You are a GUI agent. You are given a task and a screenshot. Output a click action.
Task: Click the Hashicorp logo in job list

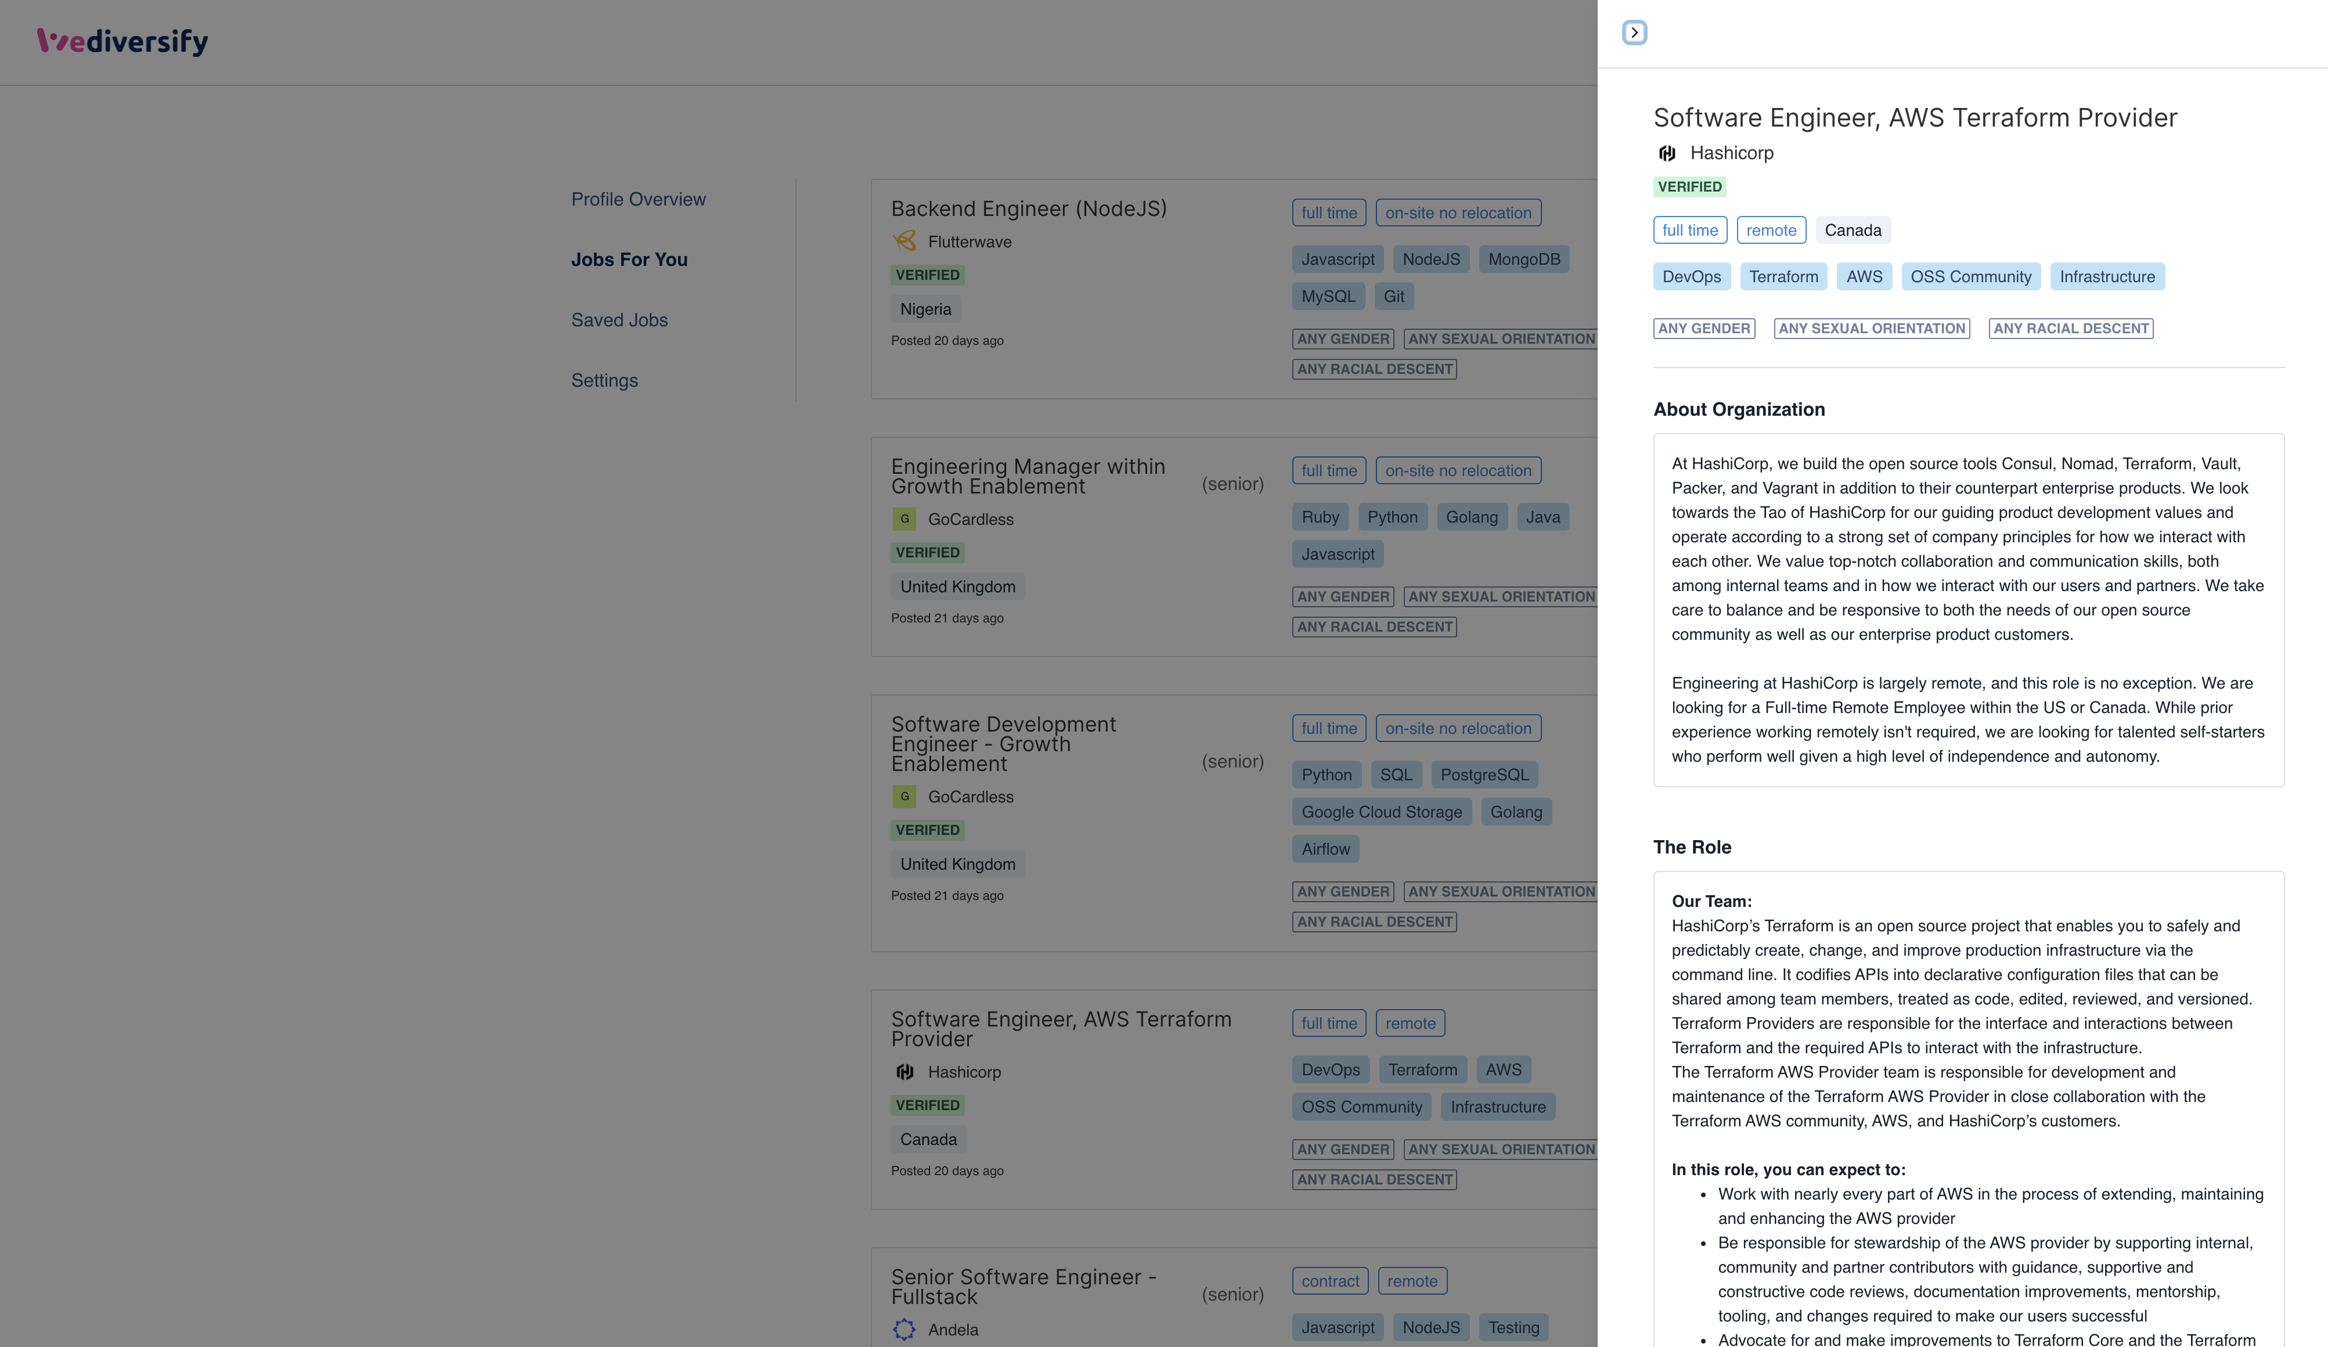[x=904, y=1072]
